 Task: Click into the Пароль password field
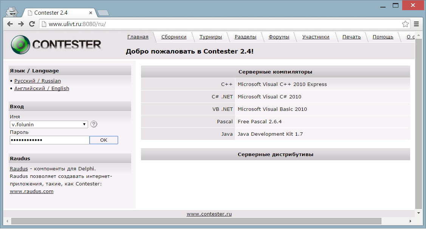pyautogui.click(x=50, y=140)
